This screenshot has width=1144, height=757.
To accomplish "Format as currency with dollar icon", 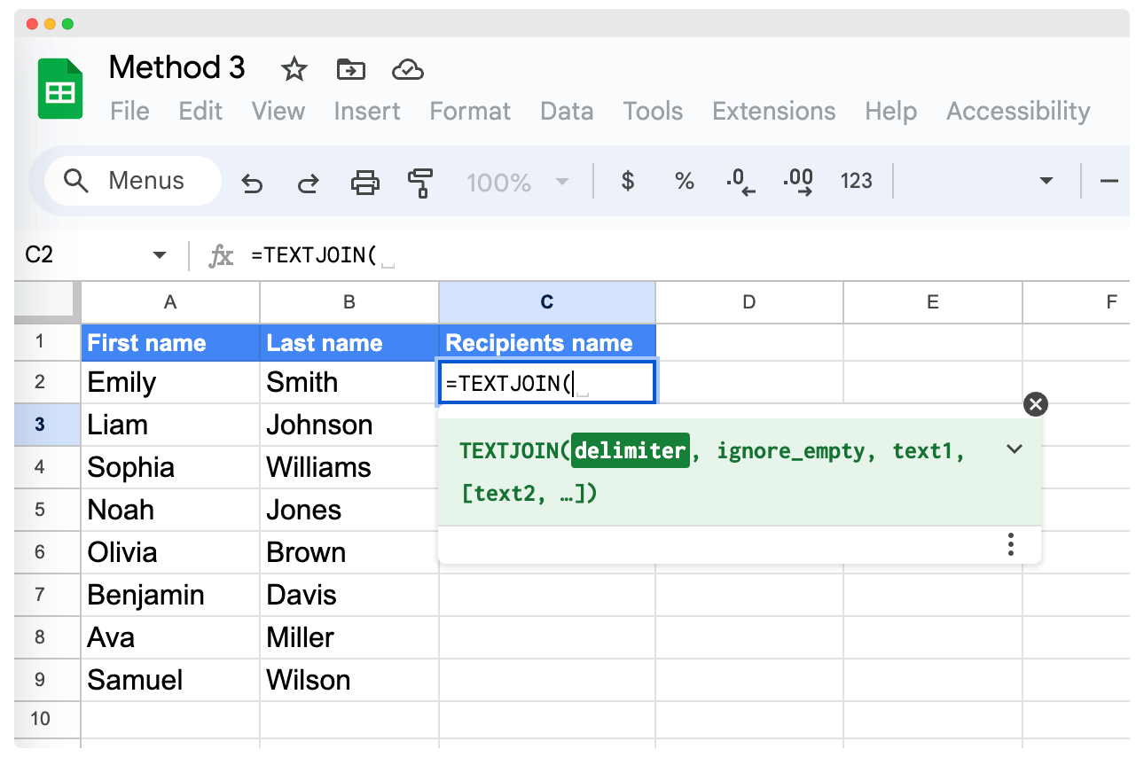I will point(628,182).
